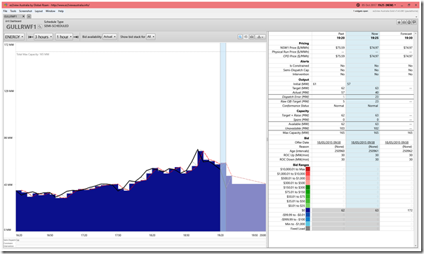Click the comment bubble icon in dashboard header

tap(414, 22)
